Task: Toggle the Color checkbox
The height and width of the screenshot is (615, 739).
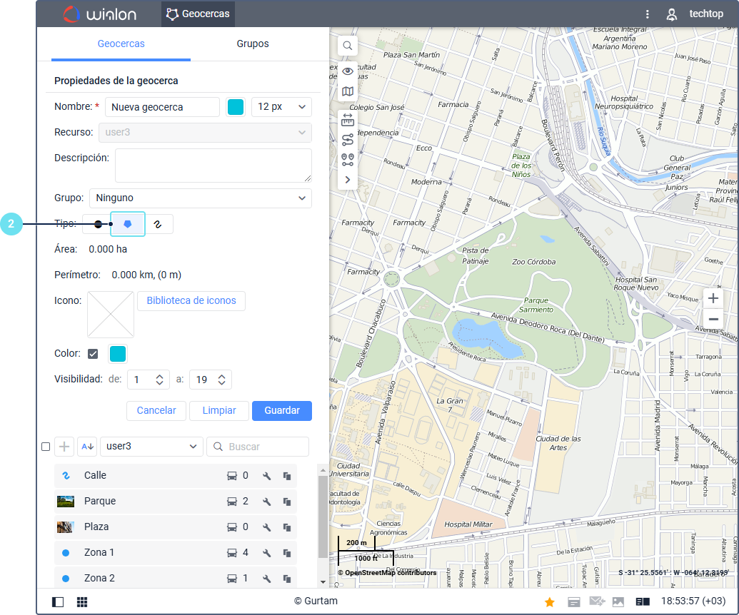Action: [x=93, y=354]
